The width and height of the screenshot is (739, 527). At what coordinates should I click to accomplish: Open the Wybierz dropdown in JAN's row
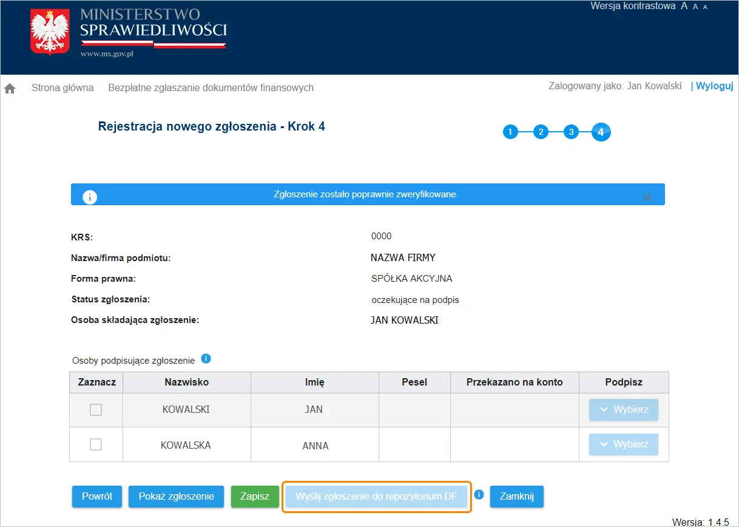(x=623, y=409)
